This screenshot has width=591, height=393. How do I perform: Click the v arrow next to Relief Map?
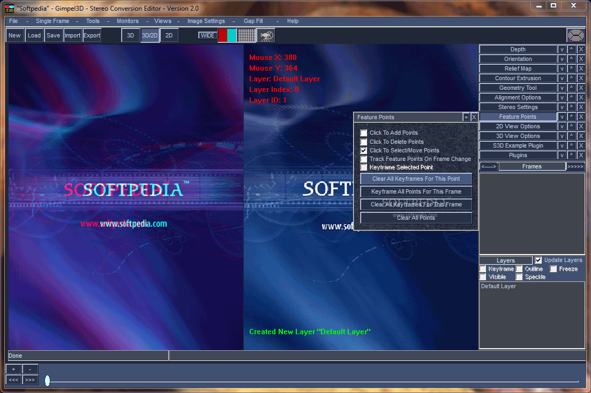click(562, 68)
